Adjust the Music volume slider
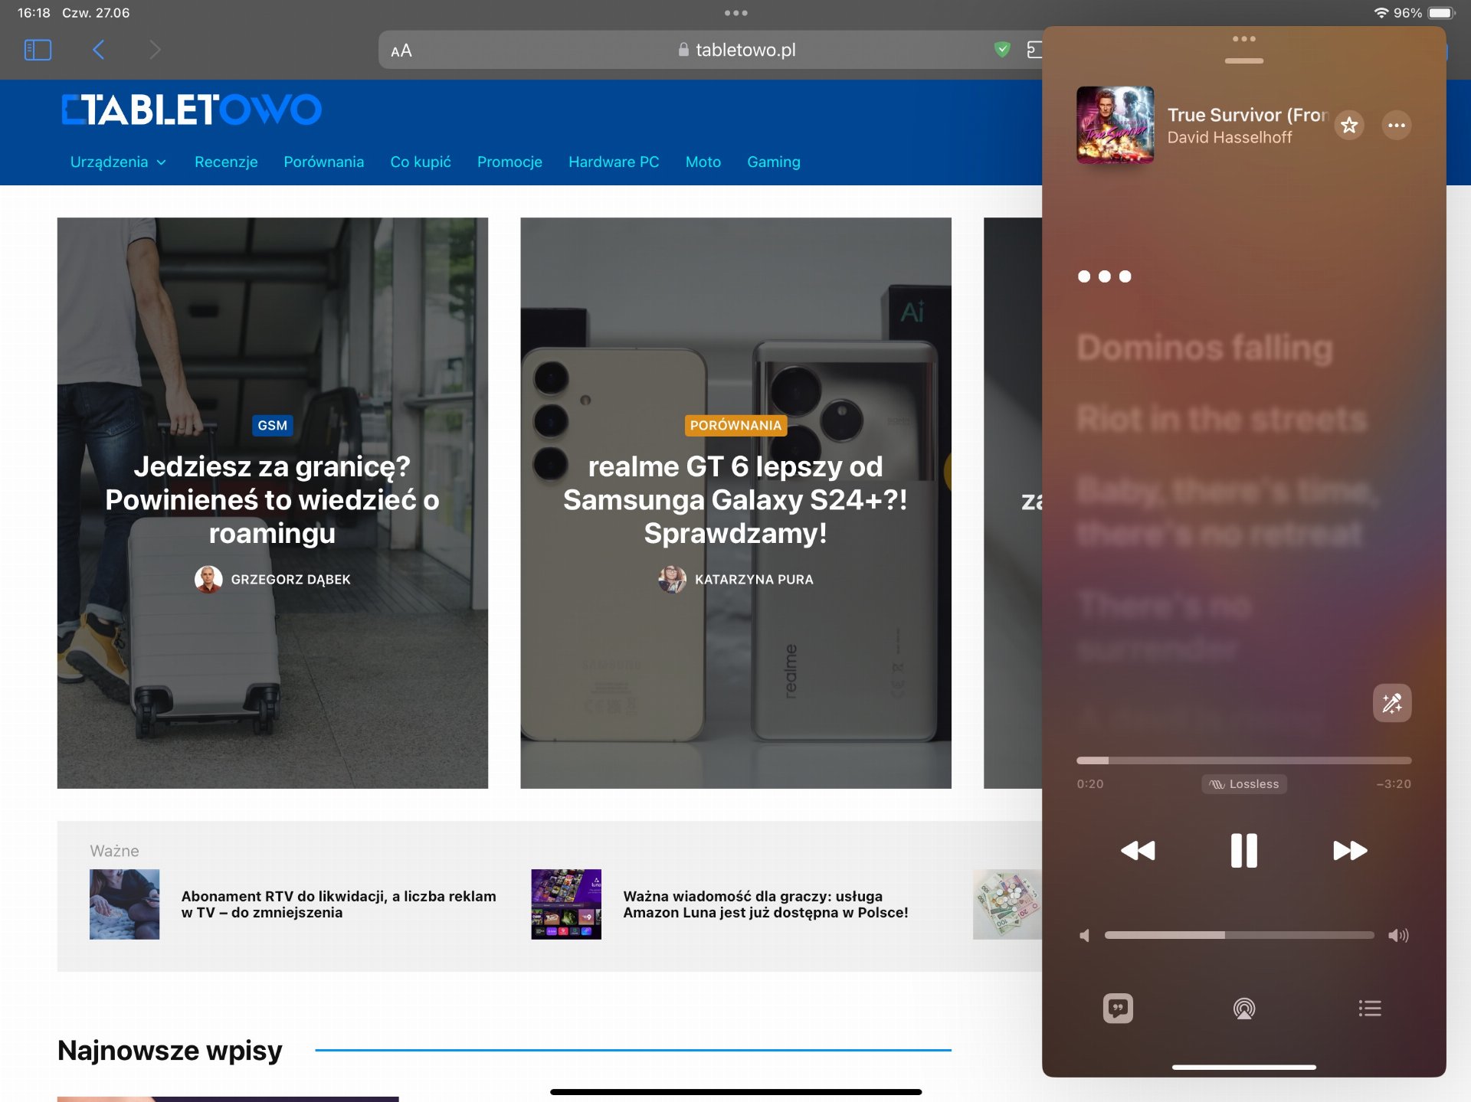Image resolution: width=1471 pixels, height=1102 pixels. (1239, 935)
